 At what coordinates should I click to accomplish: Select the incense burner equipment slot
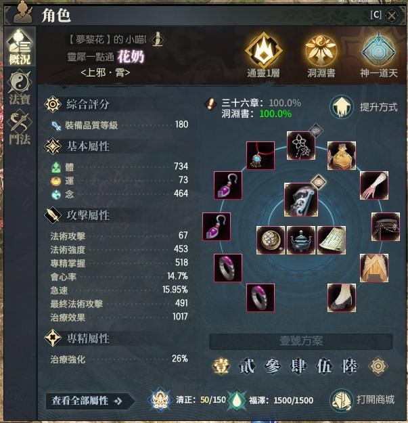pyautogui.click(x=301, y=240)
